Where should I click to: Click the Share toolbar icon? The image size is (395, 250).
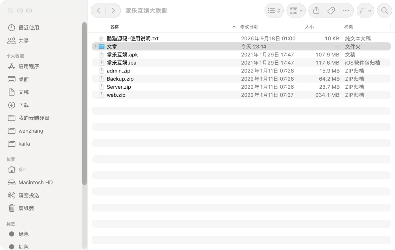(x=316, y=11)
